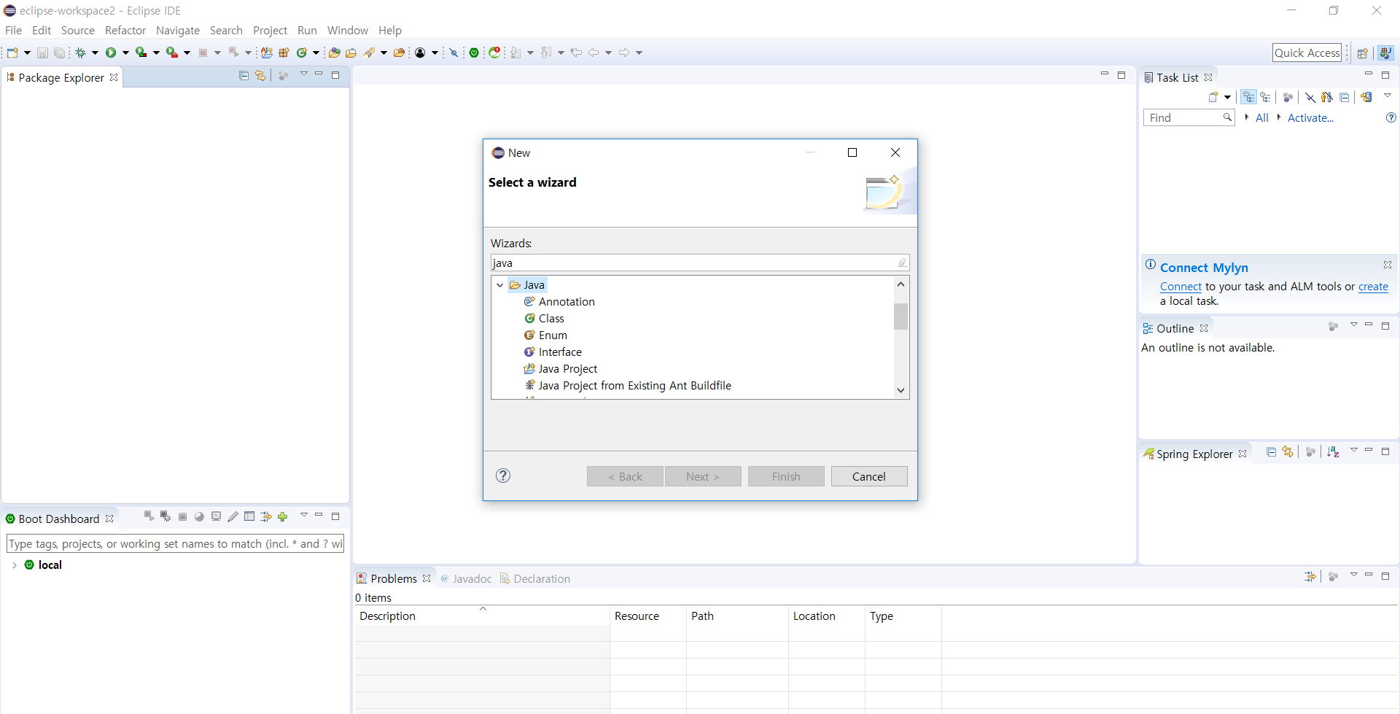Close the Connect Mylyn notification

[1388, 265]
